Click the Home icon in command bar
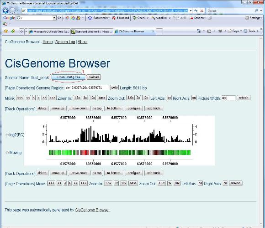 click(199, 31)
